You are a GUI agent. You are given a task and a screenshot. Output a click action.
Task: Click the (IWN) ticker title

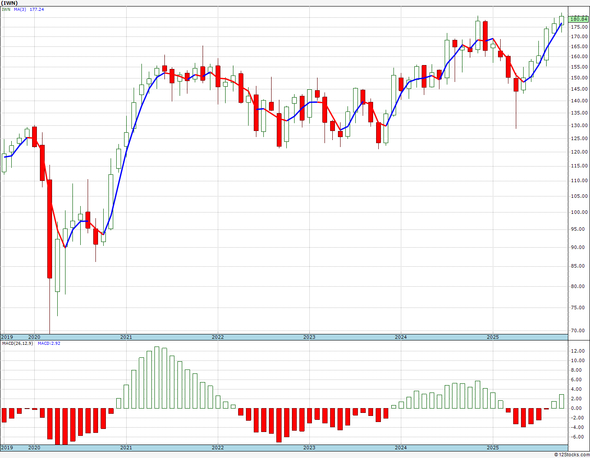(9, 3)
